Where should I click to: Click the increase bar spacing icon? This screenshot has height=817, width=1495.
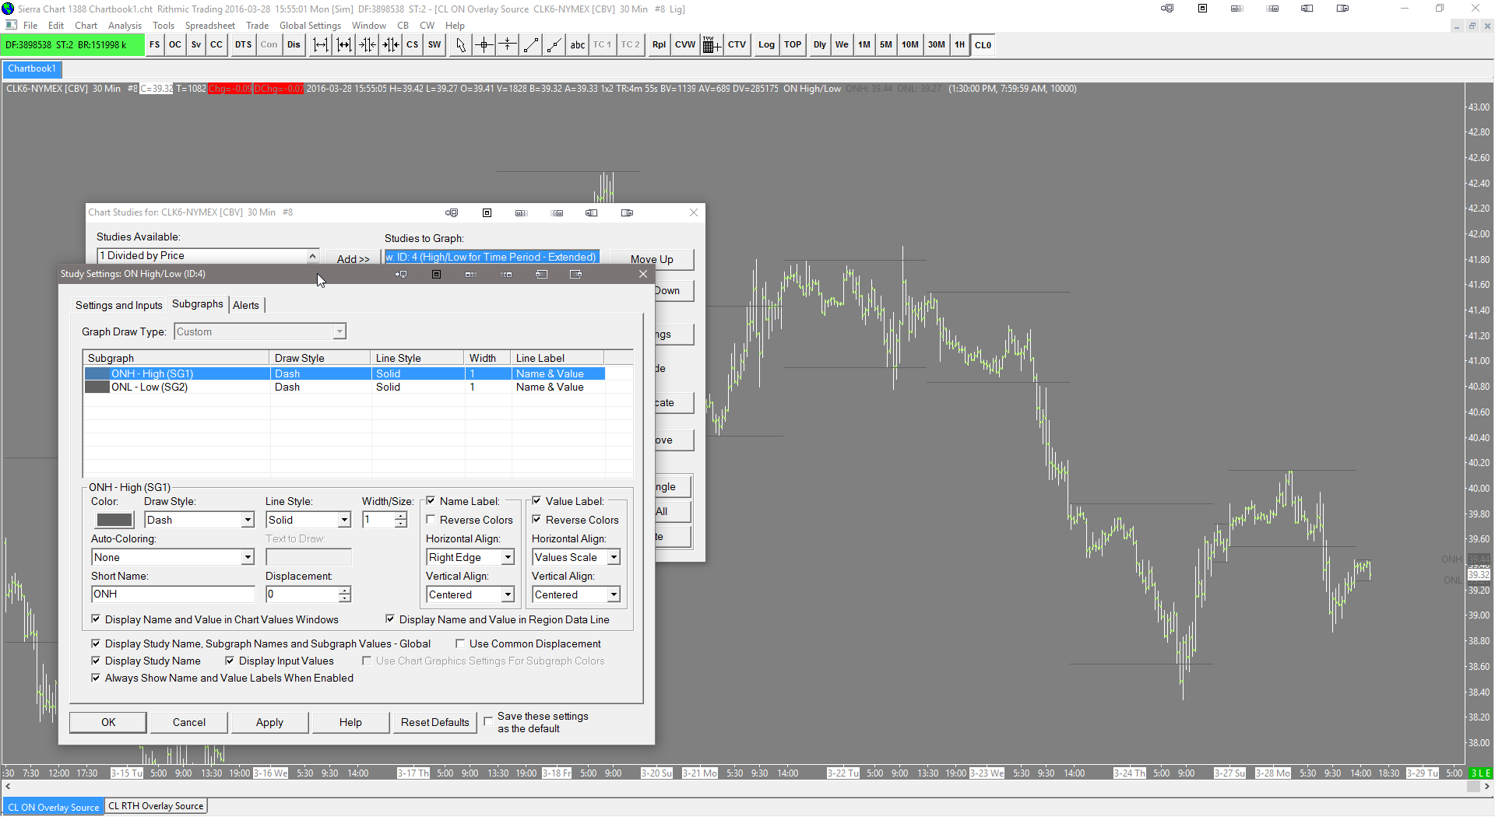pyautogui.click(x=321, y=45)
